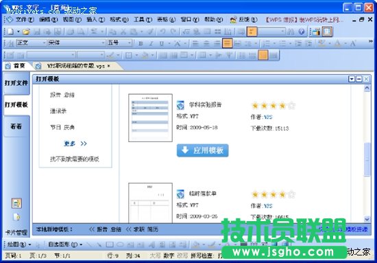Align text right
The image size is (377, 263).
pyautogui.click(x=217, y=43)
